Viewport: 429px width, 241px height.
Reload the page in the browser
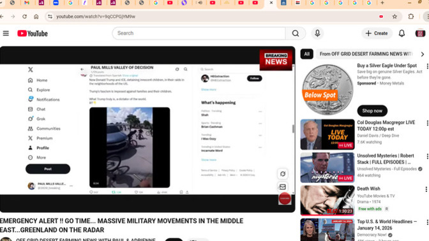(25, 17)
